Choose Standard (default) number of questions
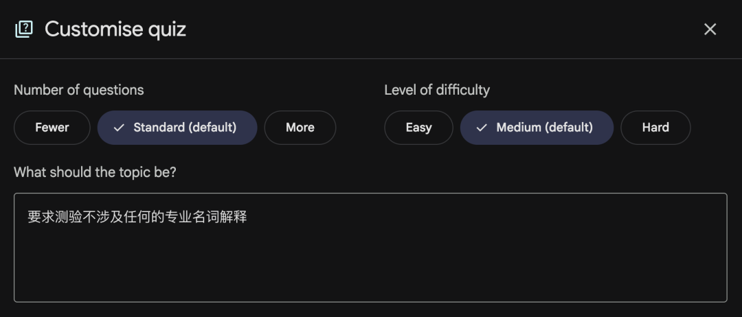This screenshot has width=742, height=317. point(177,128)
